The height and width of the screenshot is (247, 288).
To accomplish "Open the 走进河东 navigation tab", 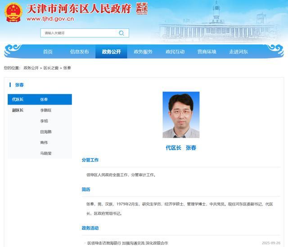I will 238,52.
